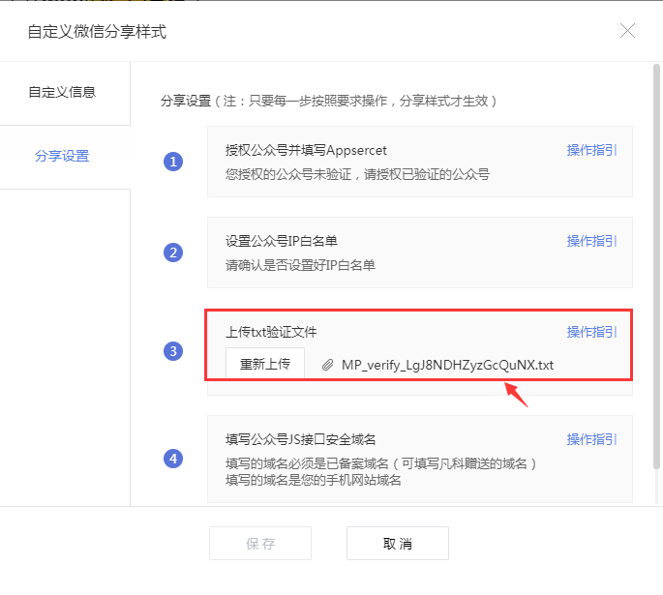
Task: Switch to the 自定义信息 tab
Action: (x=62, y=92)
